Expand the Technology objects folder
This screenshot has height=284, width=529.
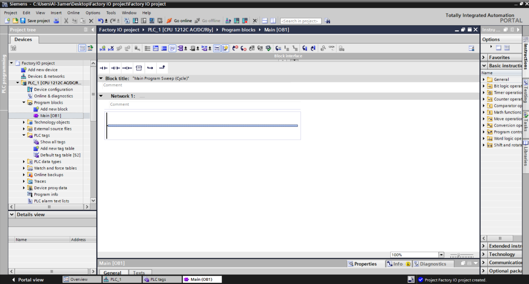24,122
